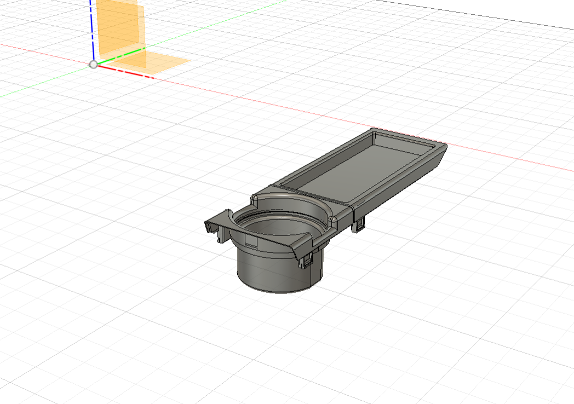The image size is (574, 404).
Task: Select the rounded bump left of the ring
Action: [255, 197]
